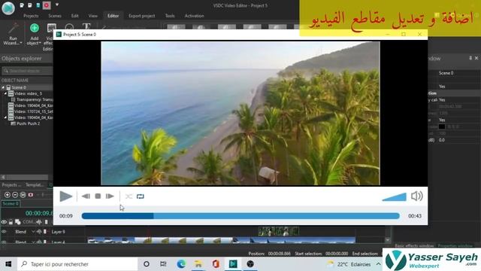The width and height of the screenshot is (481, 271).
Task: Open the Run Wizard tool
Action: (13, 34)
